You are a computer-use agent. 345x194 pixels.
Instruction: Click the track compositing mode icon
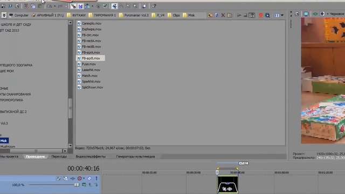coord(84,185)
